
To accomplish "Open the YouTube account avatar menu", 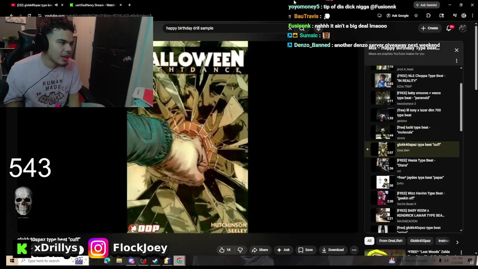I will coord(463,28).
